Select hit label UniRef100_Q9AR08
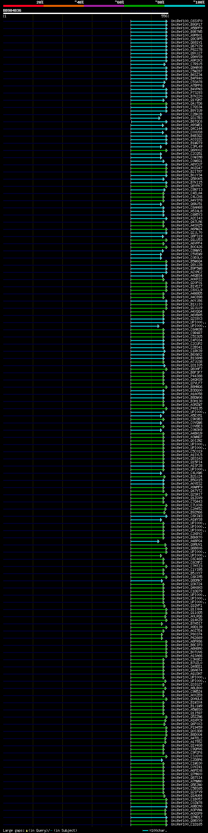Image resolution: width=208 pixels, height=833 pixels. click(187, 68)
